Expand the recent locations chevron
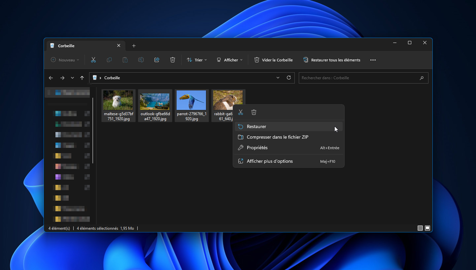This screenshot has width=476, height=270. 72,78
